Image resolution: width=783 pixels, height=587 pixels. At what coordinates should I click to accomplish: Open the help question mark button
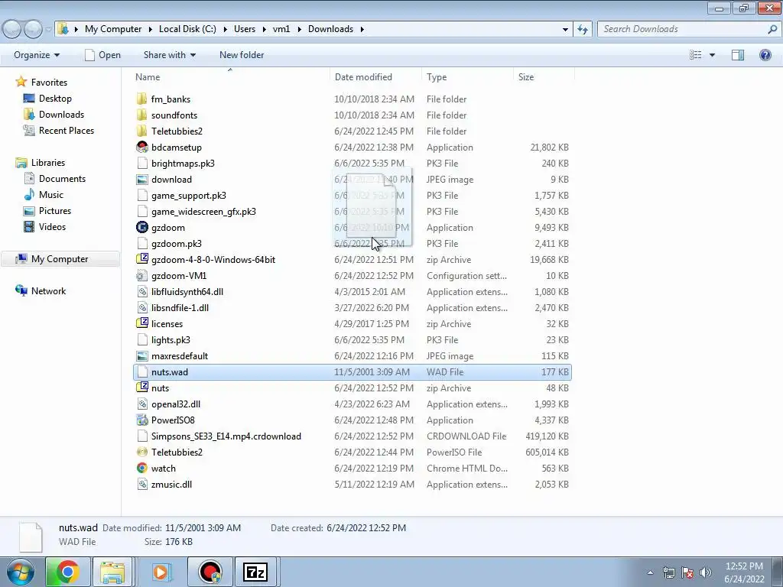coord(765,55)
